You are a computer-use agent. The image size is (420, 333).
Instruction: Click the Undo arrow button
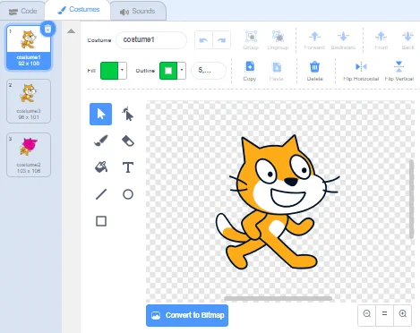203,39
